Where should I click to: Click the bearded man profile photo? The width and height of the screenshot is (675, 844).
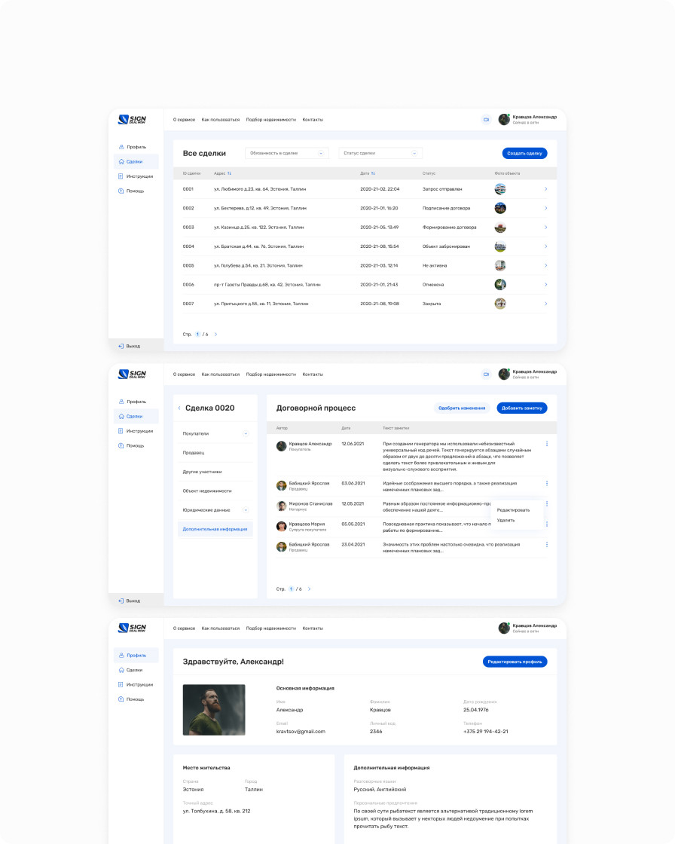(x=214, y=710)
